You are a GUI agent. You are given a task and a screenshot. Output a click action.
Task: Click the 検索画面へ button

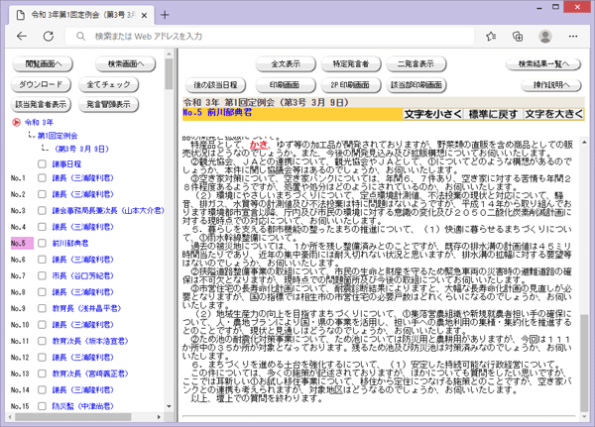pos(126,64)
